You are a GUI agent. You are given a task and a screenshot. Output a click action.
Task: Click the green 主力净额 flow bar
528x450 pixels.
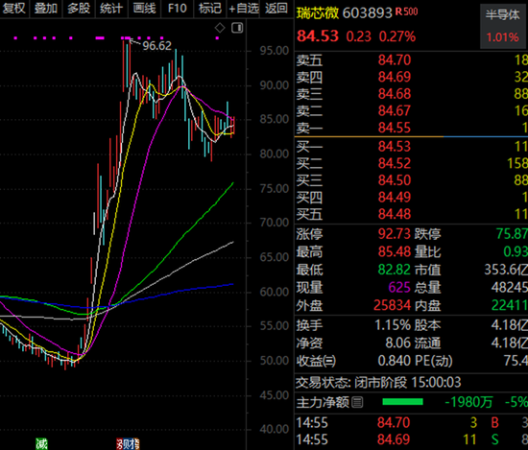coord(402,402)
